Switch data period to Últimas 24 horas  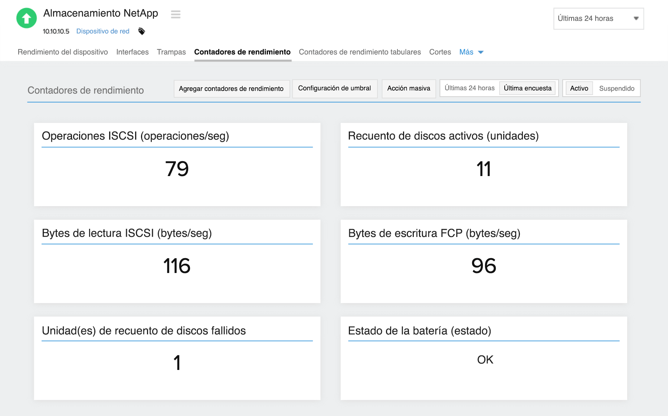click(469, 88)
